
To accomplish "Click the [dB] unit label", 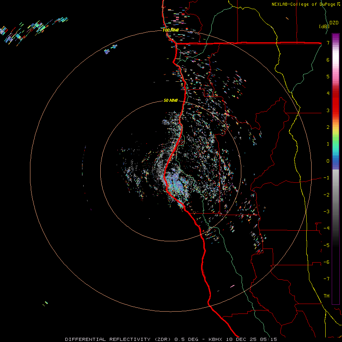I will pyautogui.click(x=324, y=26).
